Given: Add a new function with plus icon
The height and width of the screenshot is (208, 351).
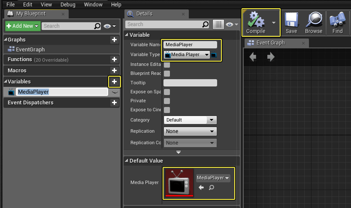Looking at the screenshot, I should click(114, 59).
